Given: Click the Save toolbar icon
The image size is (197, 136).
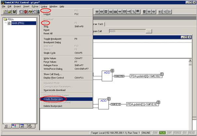Looking at the screenshot, I should pos(15,12).
